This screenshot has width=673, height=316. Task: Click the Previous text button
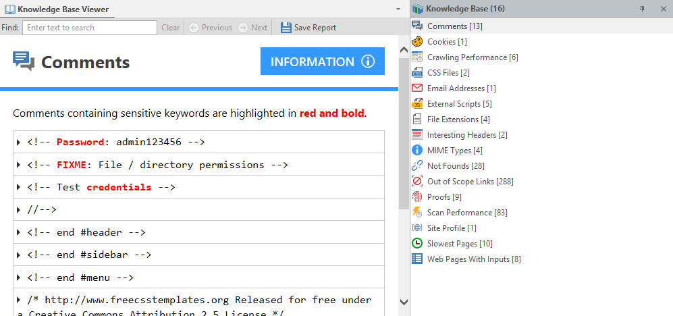point(217,28)
